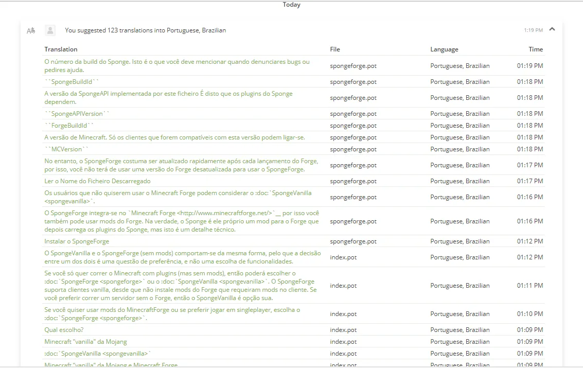The image size is (583, 368).
Task: Open translation 'Instalar o SpongeForge'
Action: click(x=77, y=241)
